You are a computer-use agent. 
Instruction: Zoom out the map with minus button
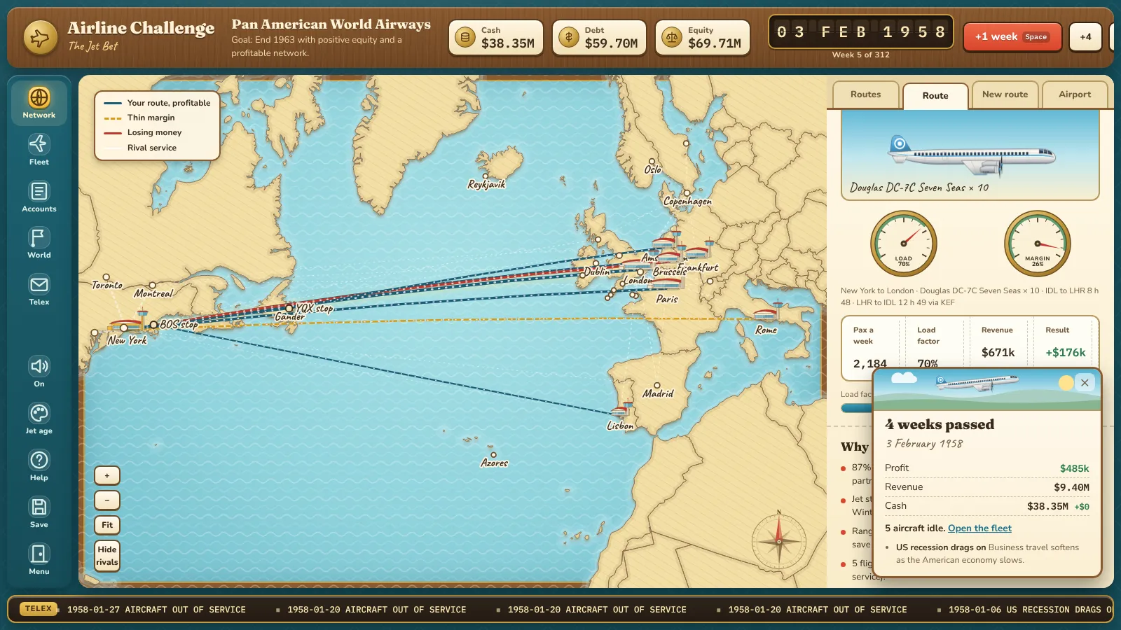[107, 500]
